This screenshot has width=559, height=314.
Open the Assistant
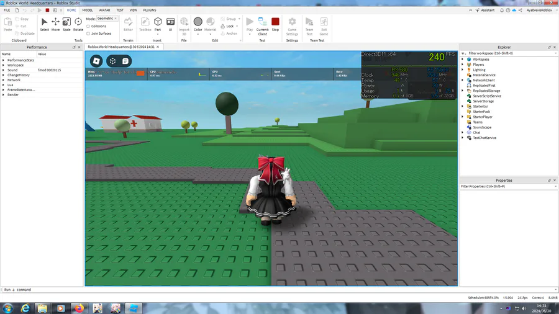(x=485, y=11)
